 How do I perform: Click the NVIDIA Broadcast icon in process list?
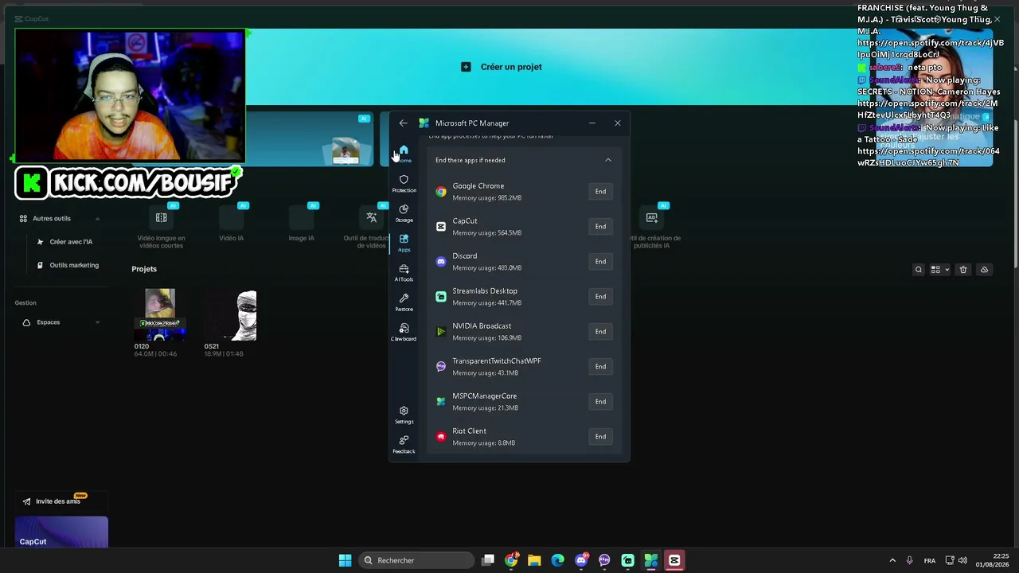coord(441,332)
